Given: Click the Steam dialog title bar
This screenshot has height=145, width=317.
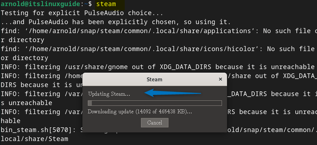Looking at the screenshot, I should coord(154,79).
